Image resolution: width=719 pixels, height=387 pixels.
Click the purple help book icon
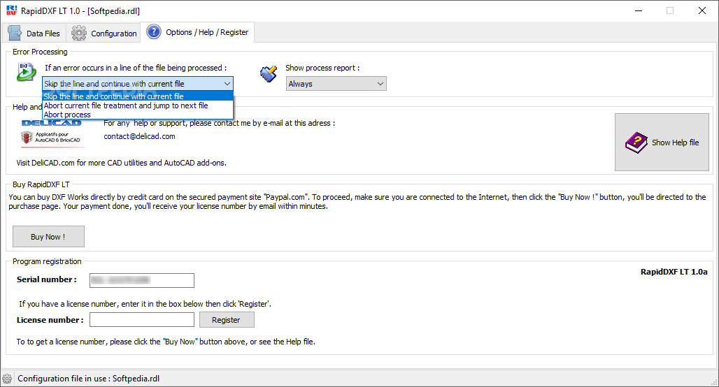coord(636,143)
